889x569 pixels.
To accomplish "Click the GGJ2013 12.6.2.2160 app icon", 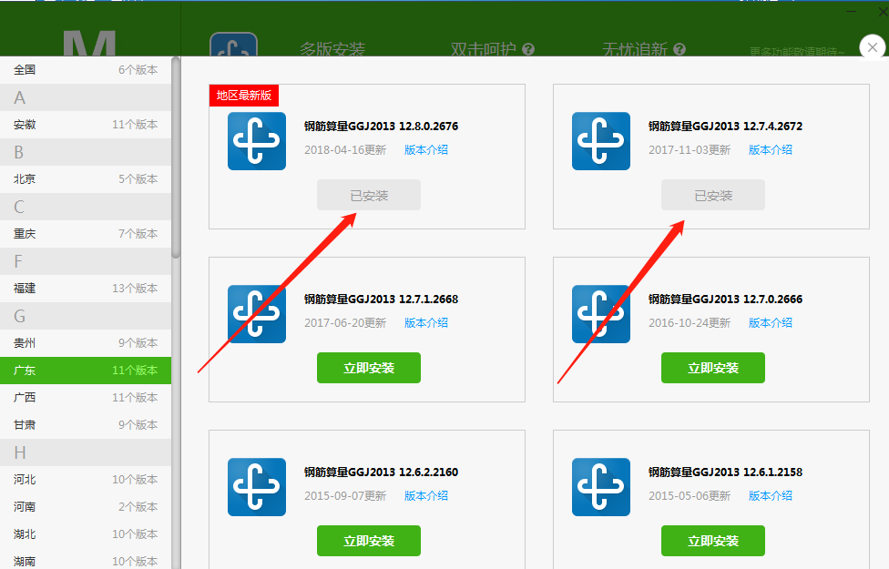I will (x=257, y=487).
